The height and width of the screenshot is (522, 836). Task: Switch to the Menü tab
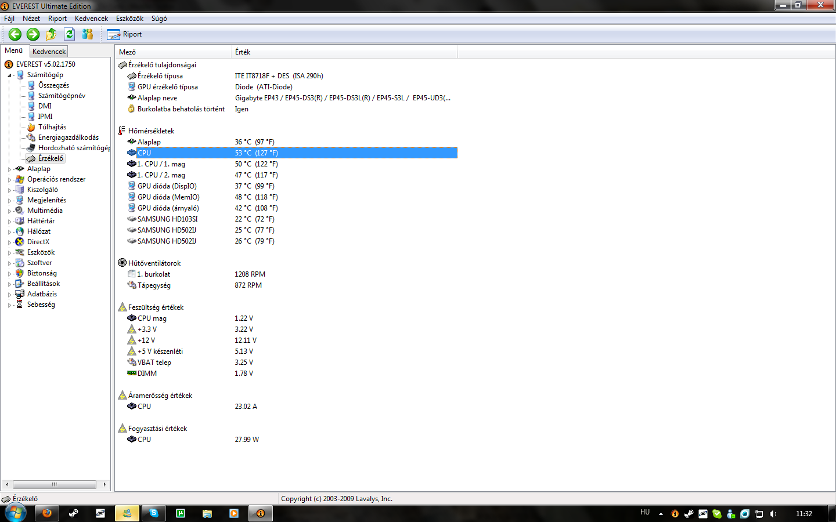[x=14, y=50]
